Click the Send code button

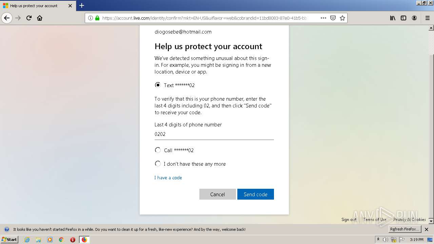256,194
